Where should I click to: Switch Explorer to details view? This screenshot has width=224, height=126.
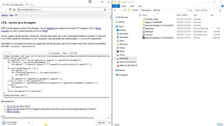(219, 125)
